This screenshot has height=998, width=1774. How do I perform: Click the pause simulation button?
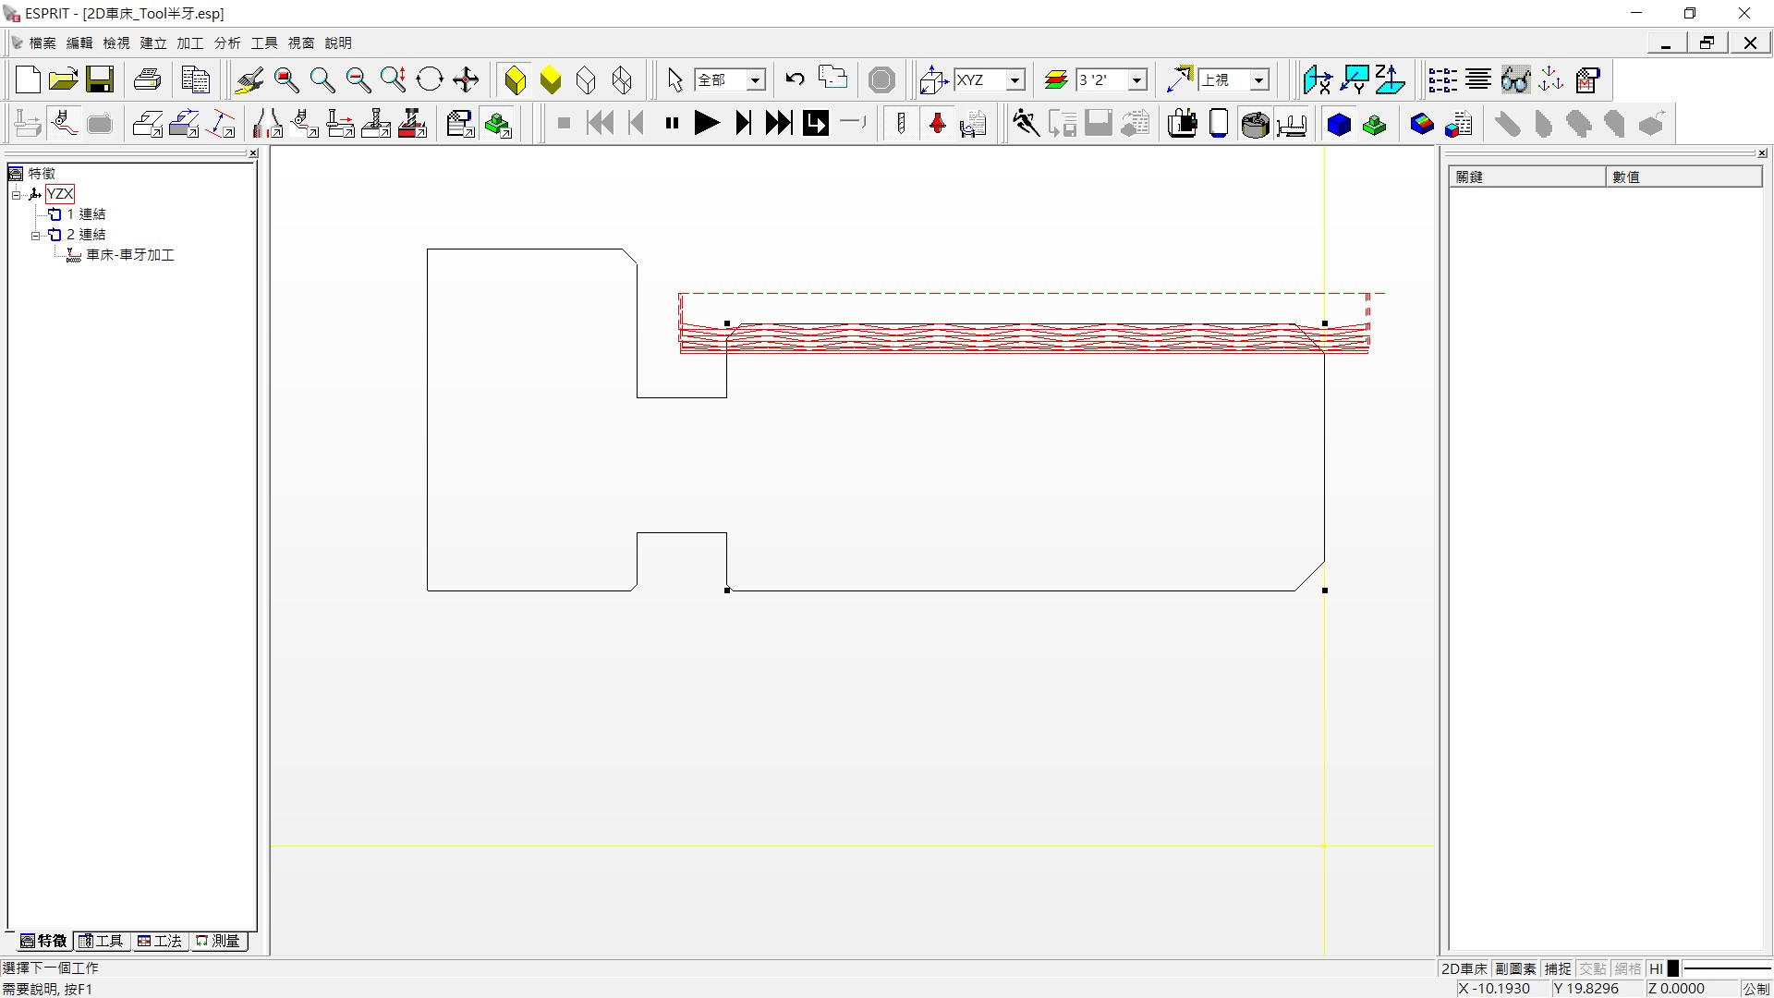pos(672,123)
